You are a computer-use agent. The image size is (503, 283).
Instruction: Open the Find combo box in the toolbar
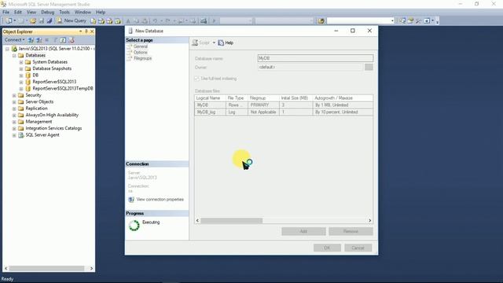point(361,21)
